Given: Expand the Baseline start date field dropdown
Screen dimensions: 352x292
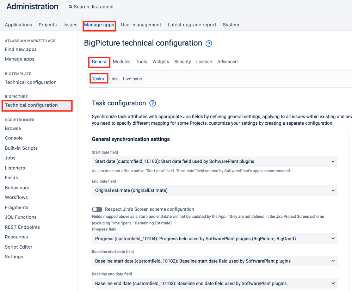Looking at the screenshot, I should click(x=215, y=261).
